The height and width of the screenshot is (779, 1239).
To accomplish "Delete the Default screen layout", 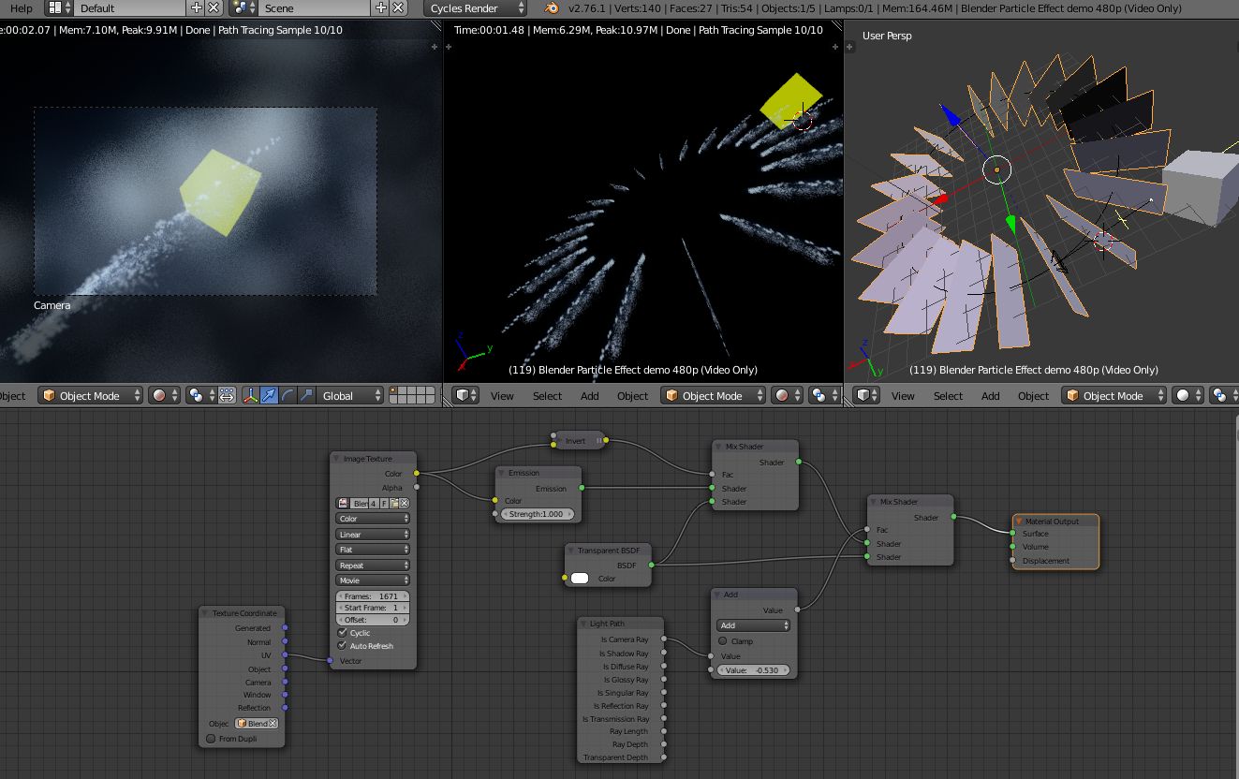I will [214, 7].
